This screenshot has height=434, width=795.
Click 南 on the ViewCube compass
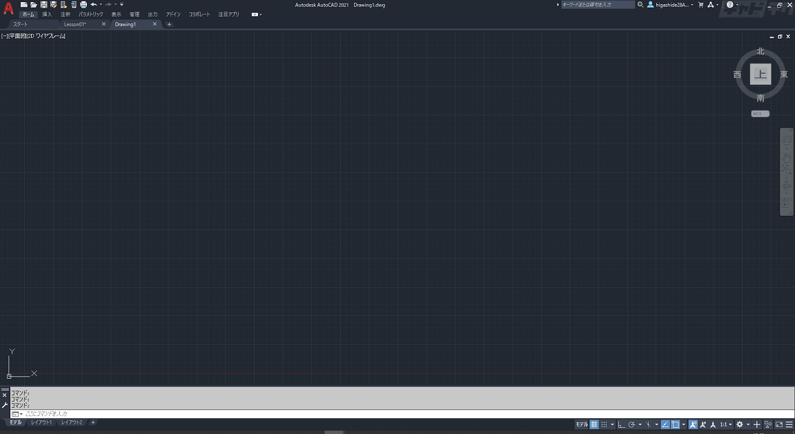(760, 98)
